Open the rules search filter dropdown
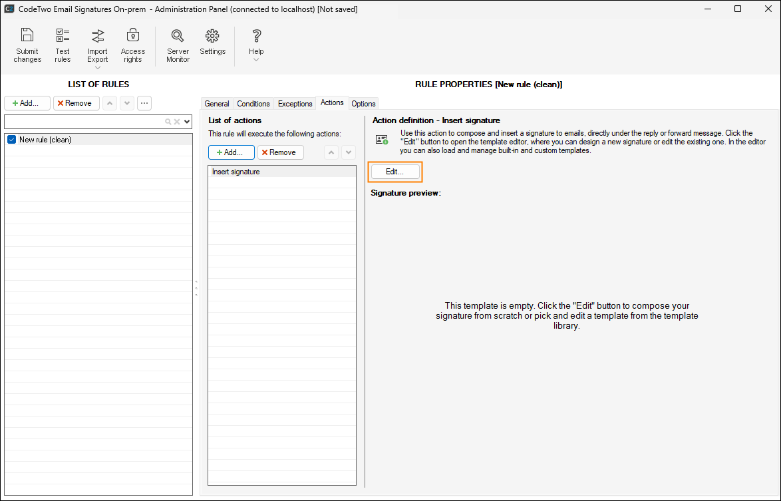The width and height of the screenshot is (781, 501). pos(187,122)
